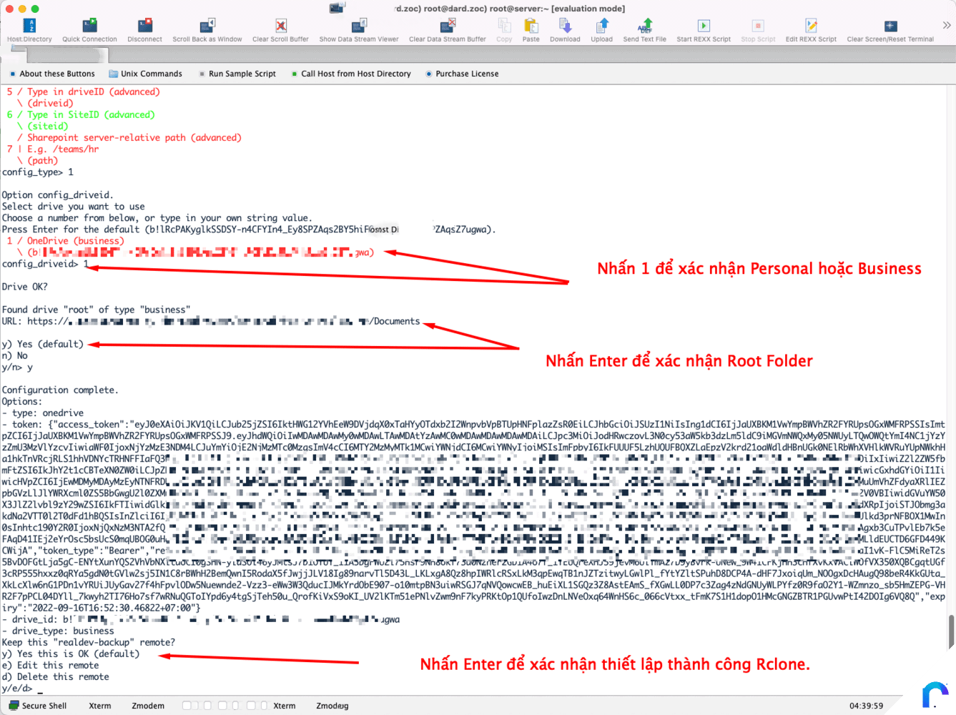Open Scroll Back as Window
The image size is (956, 715).
click(x=207, y=30)
